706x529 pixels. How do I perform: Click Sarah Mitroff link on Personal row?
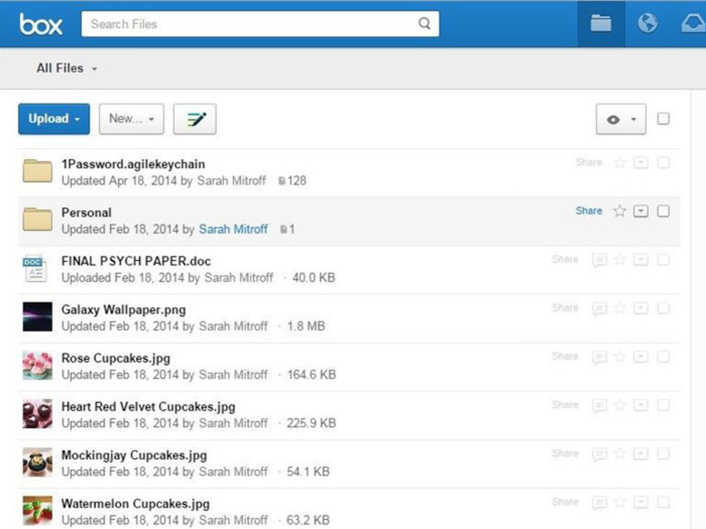(233, 229)
